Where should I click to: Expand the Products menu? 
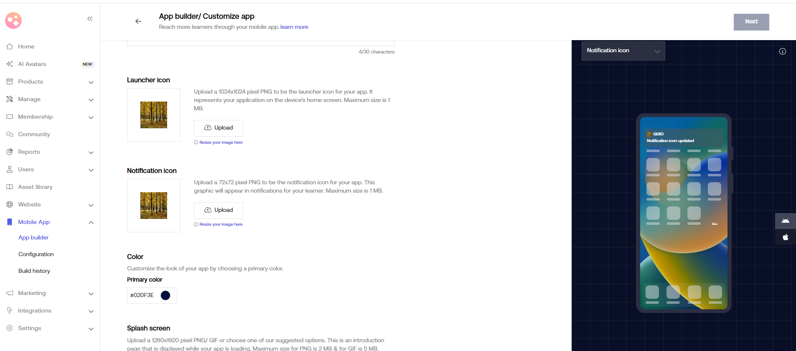tap(91, 82)
